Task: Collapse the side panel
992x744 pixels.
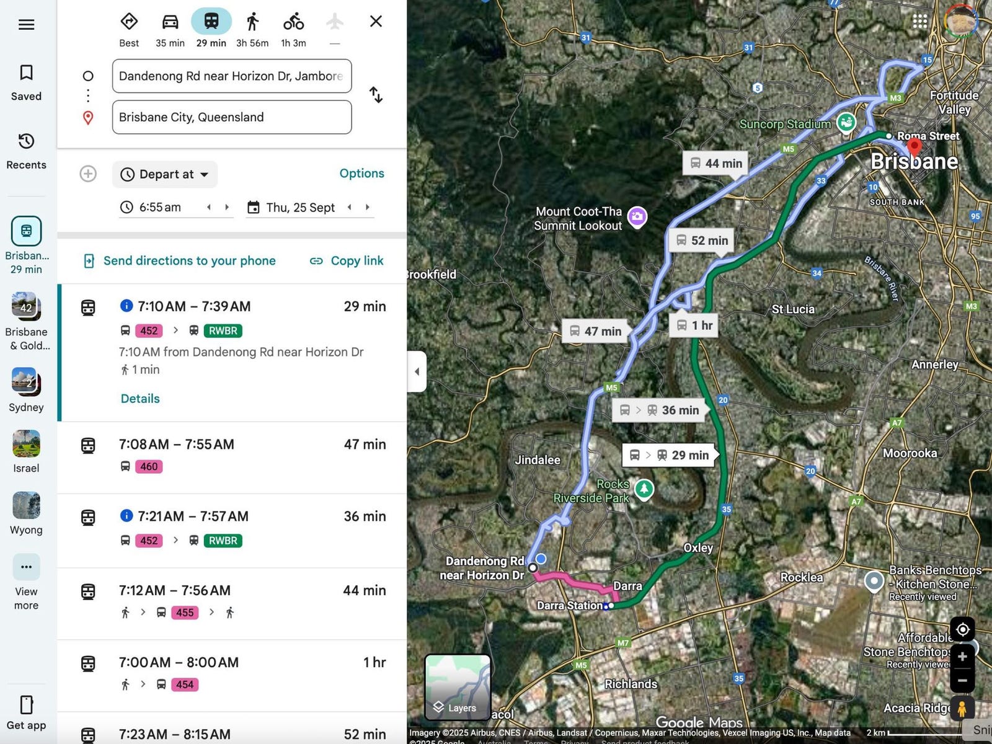Action: (417, 371)
